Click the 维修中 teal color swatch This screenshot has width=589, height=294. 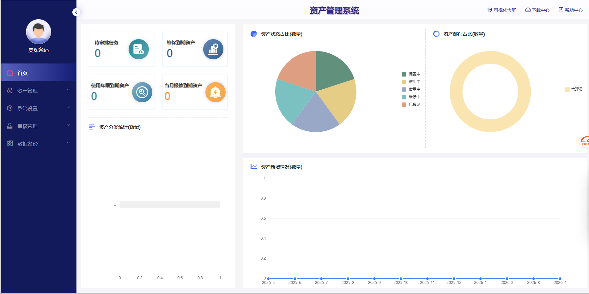[x=404, y=97]
